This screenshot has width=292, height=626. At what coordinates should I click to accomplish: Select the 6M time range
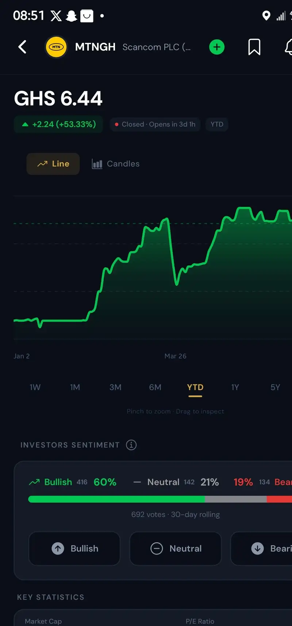pos(155,387)
